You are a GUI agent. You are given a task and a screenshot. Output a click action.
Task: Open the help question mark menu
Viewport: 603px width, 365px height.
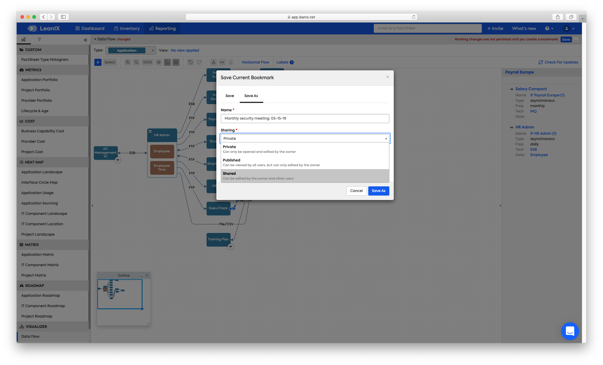click(x=549, y=28)
